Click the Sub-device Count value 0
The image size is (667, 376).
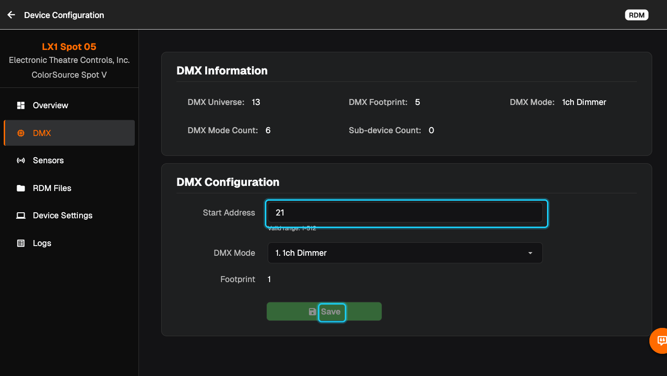tap(431, 130)
